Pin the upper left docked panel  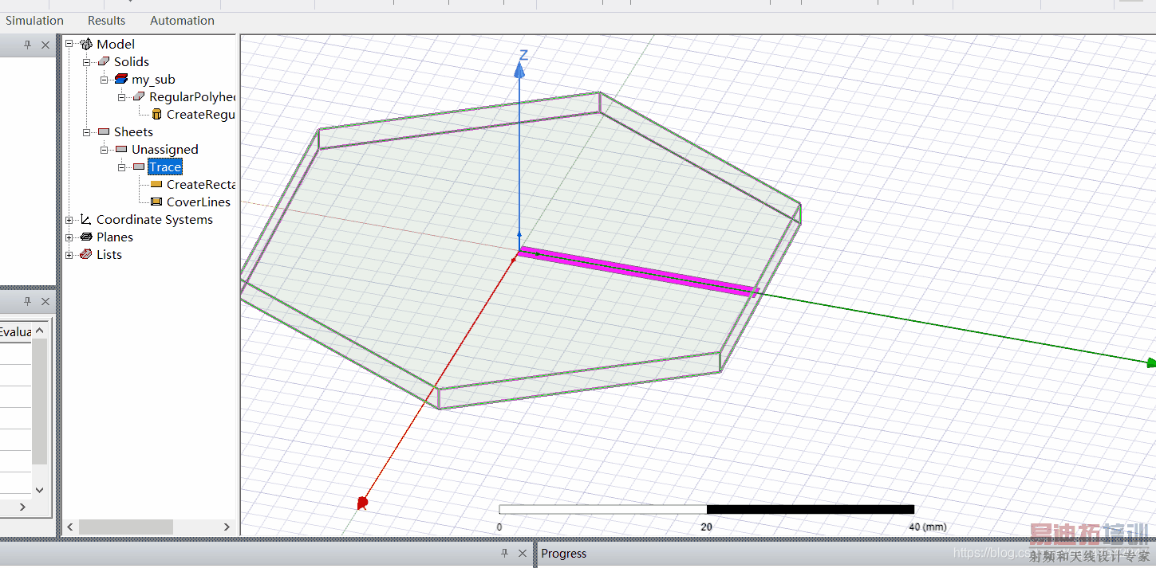coord(28,45)
